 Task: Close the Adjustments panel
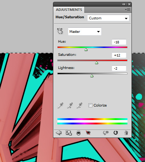click(x=129, y=4)
